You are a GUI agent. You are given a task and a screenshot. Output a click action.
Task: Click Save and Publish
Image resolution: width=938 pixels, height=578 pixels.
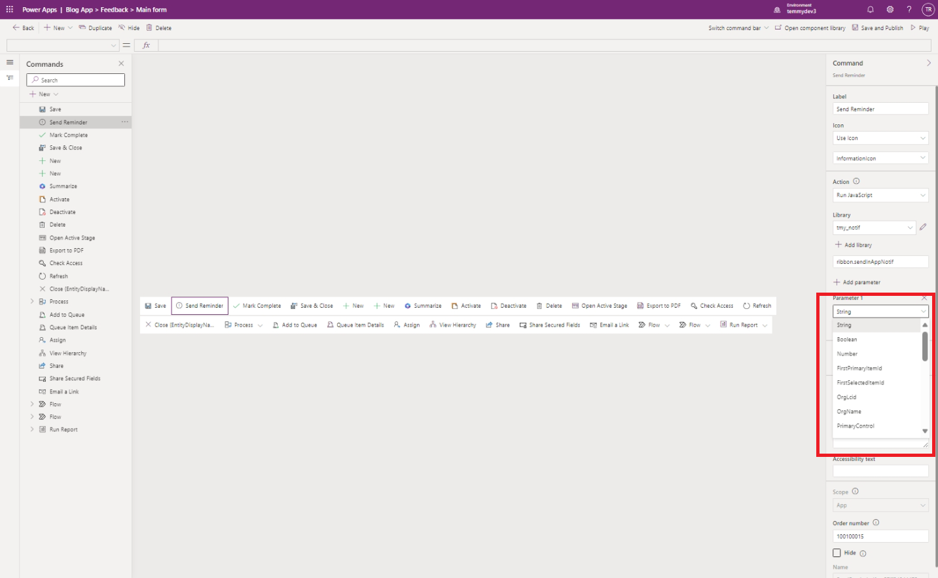tap(878, 28)
